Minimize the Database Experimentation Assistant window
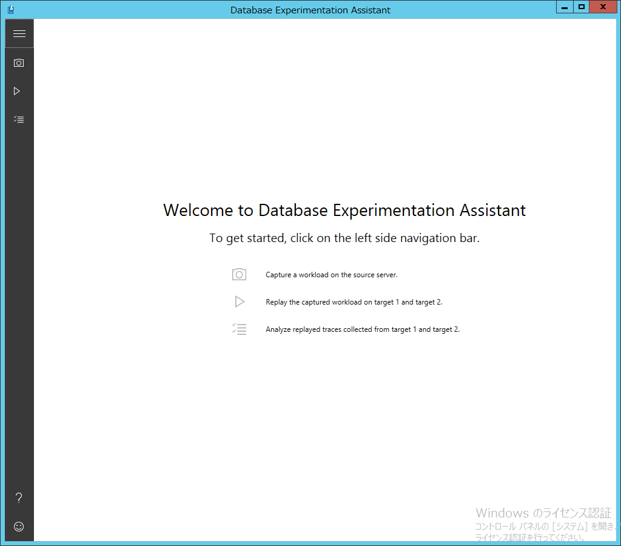The image size is (621, 546). (x=565, y=7)
